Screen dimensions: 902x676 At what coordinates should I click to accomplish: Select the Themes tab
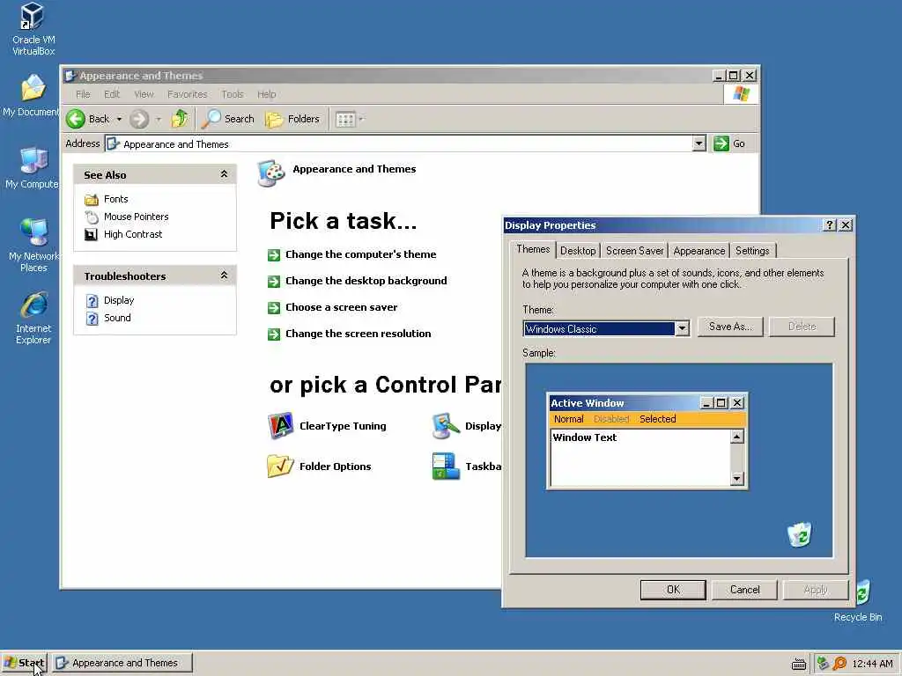pyautogui.click(x=533, y=249)
